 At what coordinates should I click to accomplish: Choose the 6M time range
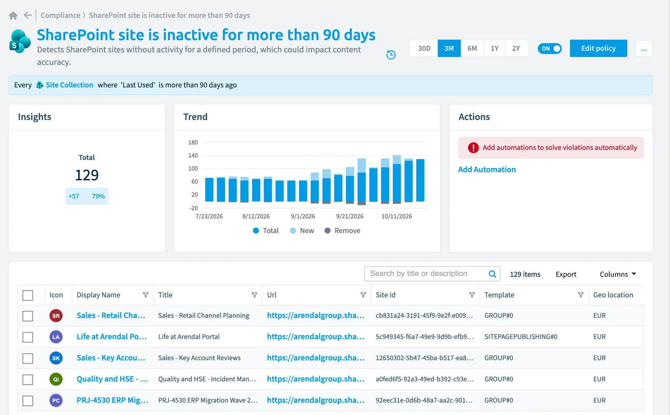click(x=472, y=49)
